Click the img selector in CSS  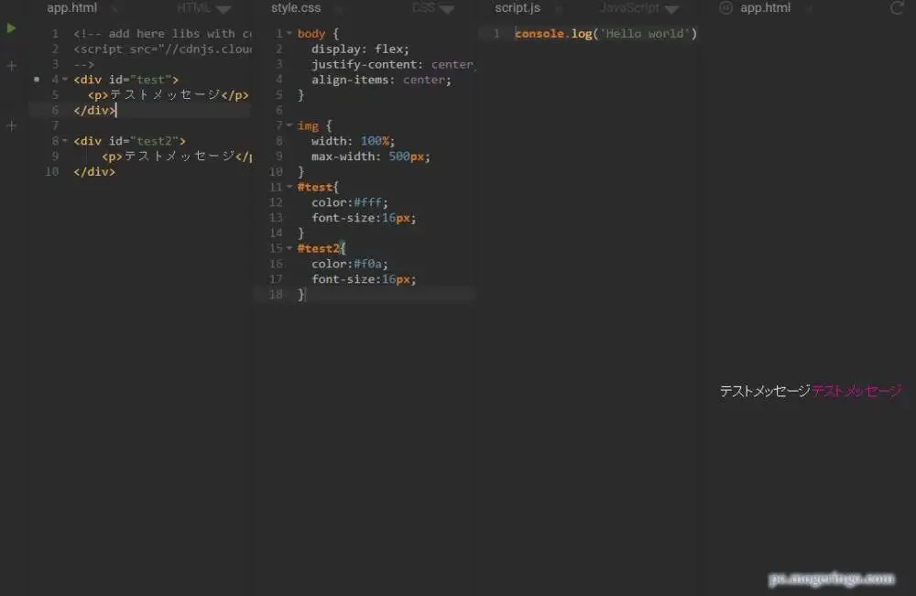point(308,126)
